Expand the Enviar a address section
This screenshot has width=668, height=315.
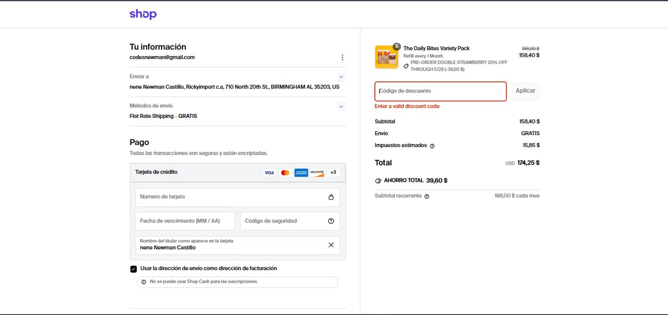tap(341, 77)
